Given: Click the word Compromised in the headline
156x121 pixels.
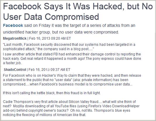Looking at the screenshot, I should pyautogui.click(x=72, y=17).
